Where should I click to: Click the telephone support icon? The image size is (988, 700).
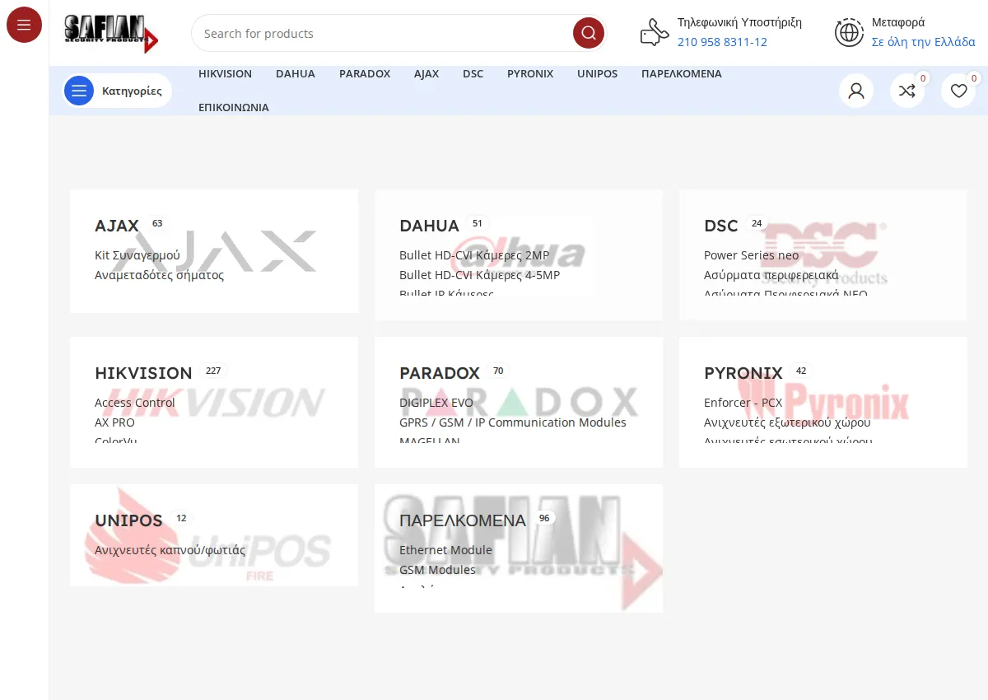point(655,32)
